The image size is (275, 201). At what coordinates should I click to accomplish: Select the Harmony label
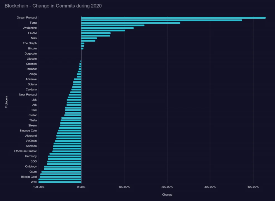(31, 156)
